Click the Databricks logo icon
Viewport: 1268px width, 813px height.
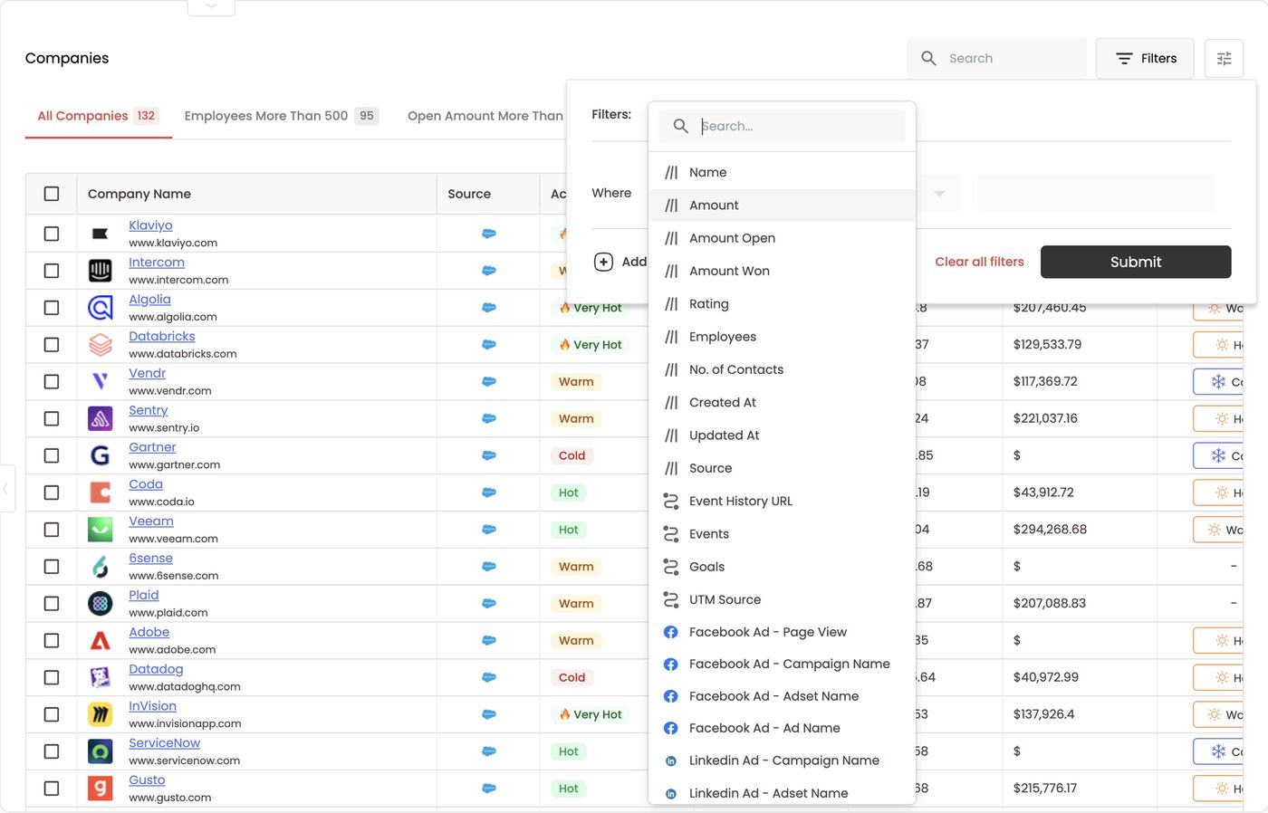[101, 345]
